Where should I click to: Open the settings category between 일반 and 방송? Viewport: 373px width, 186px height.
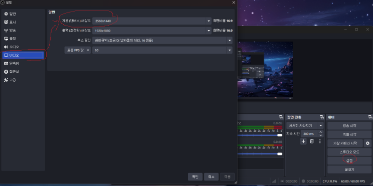coord(23,22)
